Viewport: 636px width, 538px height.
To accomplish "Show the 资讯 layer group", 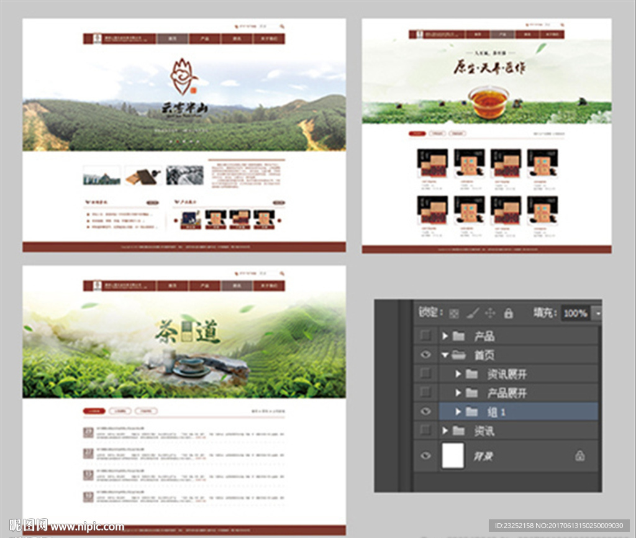I will [425, 431].
